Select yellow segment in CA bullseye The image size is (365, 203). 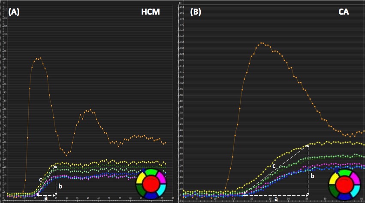[x=334, y=177]
